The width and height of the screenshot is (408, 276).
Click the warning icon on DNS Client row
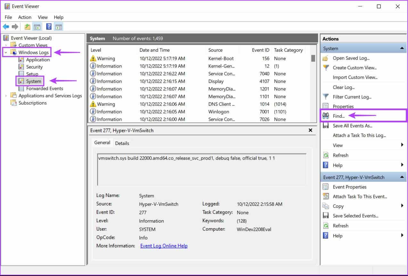93,104
